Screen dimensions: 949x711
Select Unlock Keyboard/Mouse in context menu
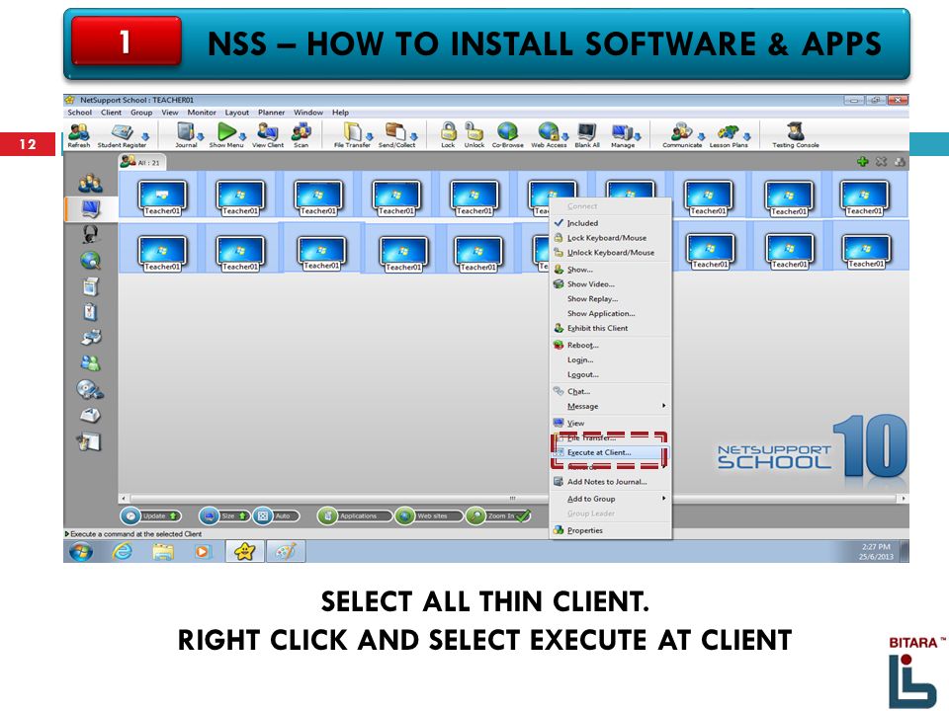[x=610, y=253]
